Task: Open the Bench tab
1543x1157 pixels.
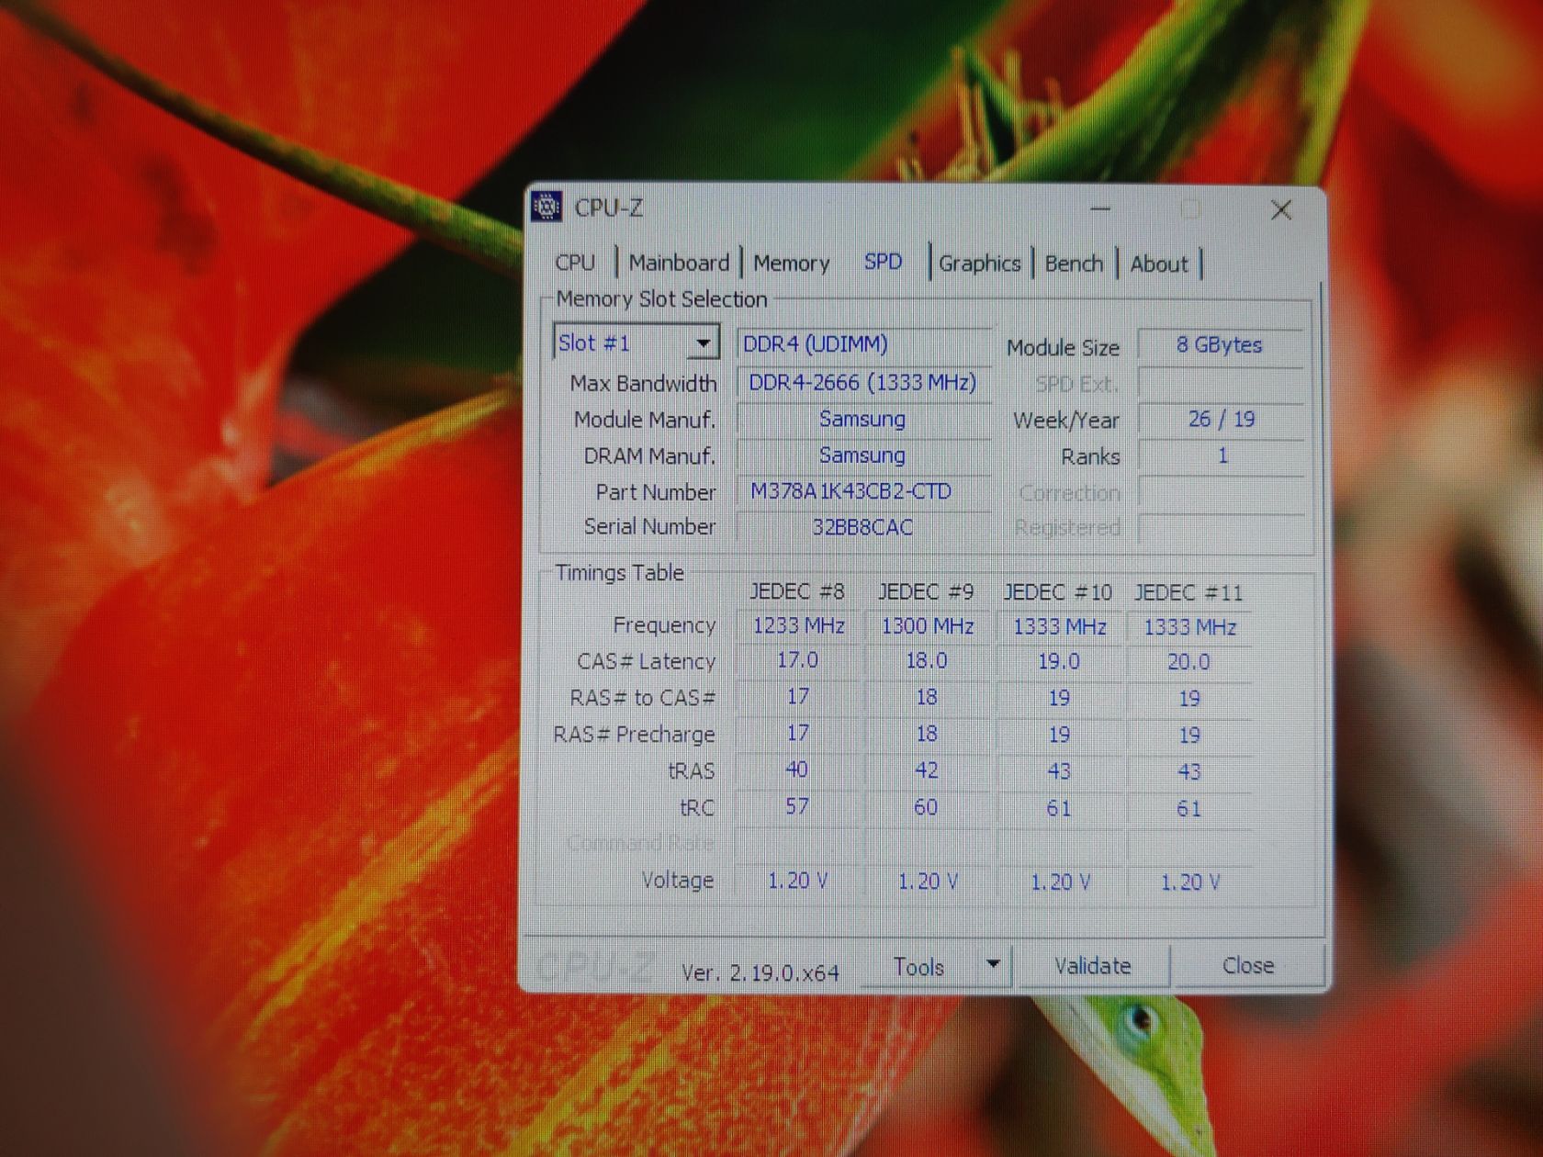Action: point(1074,264)
